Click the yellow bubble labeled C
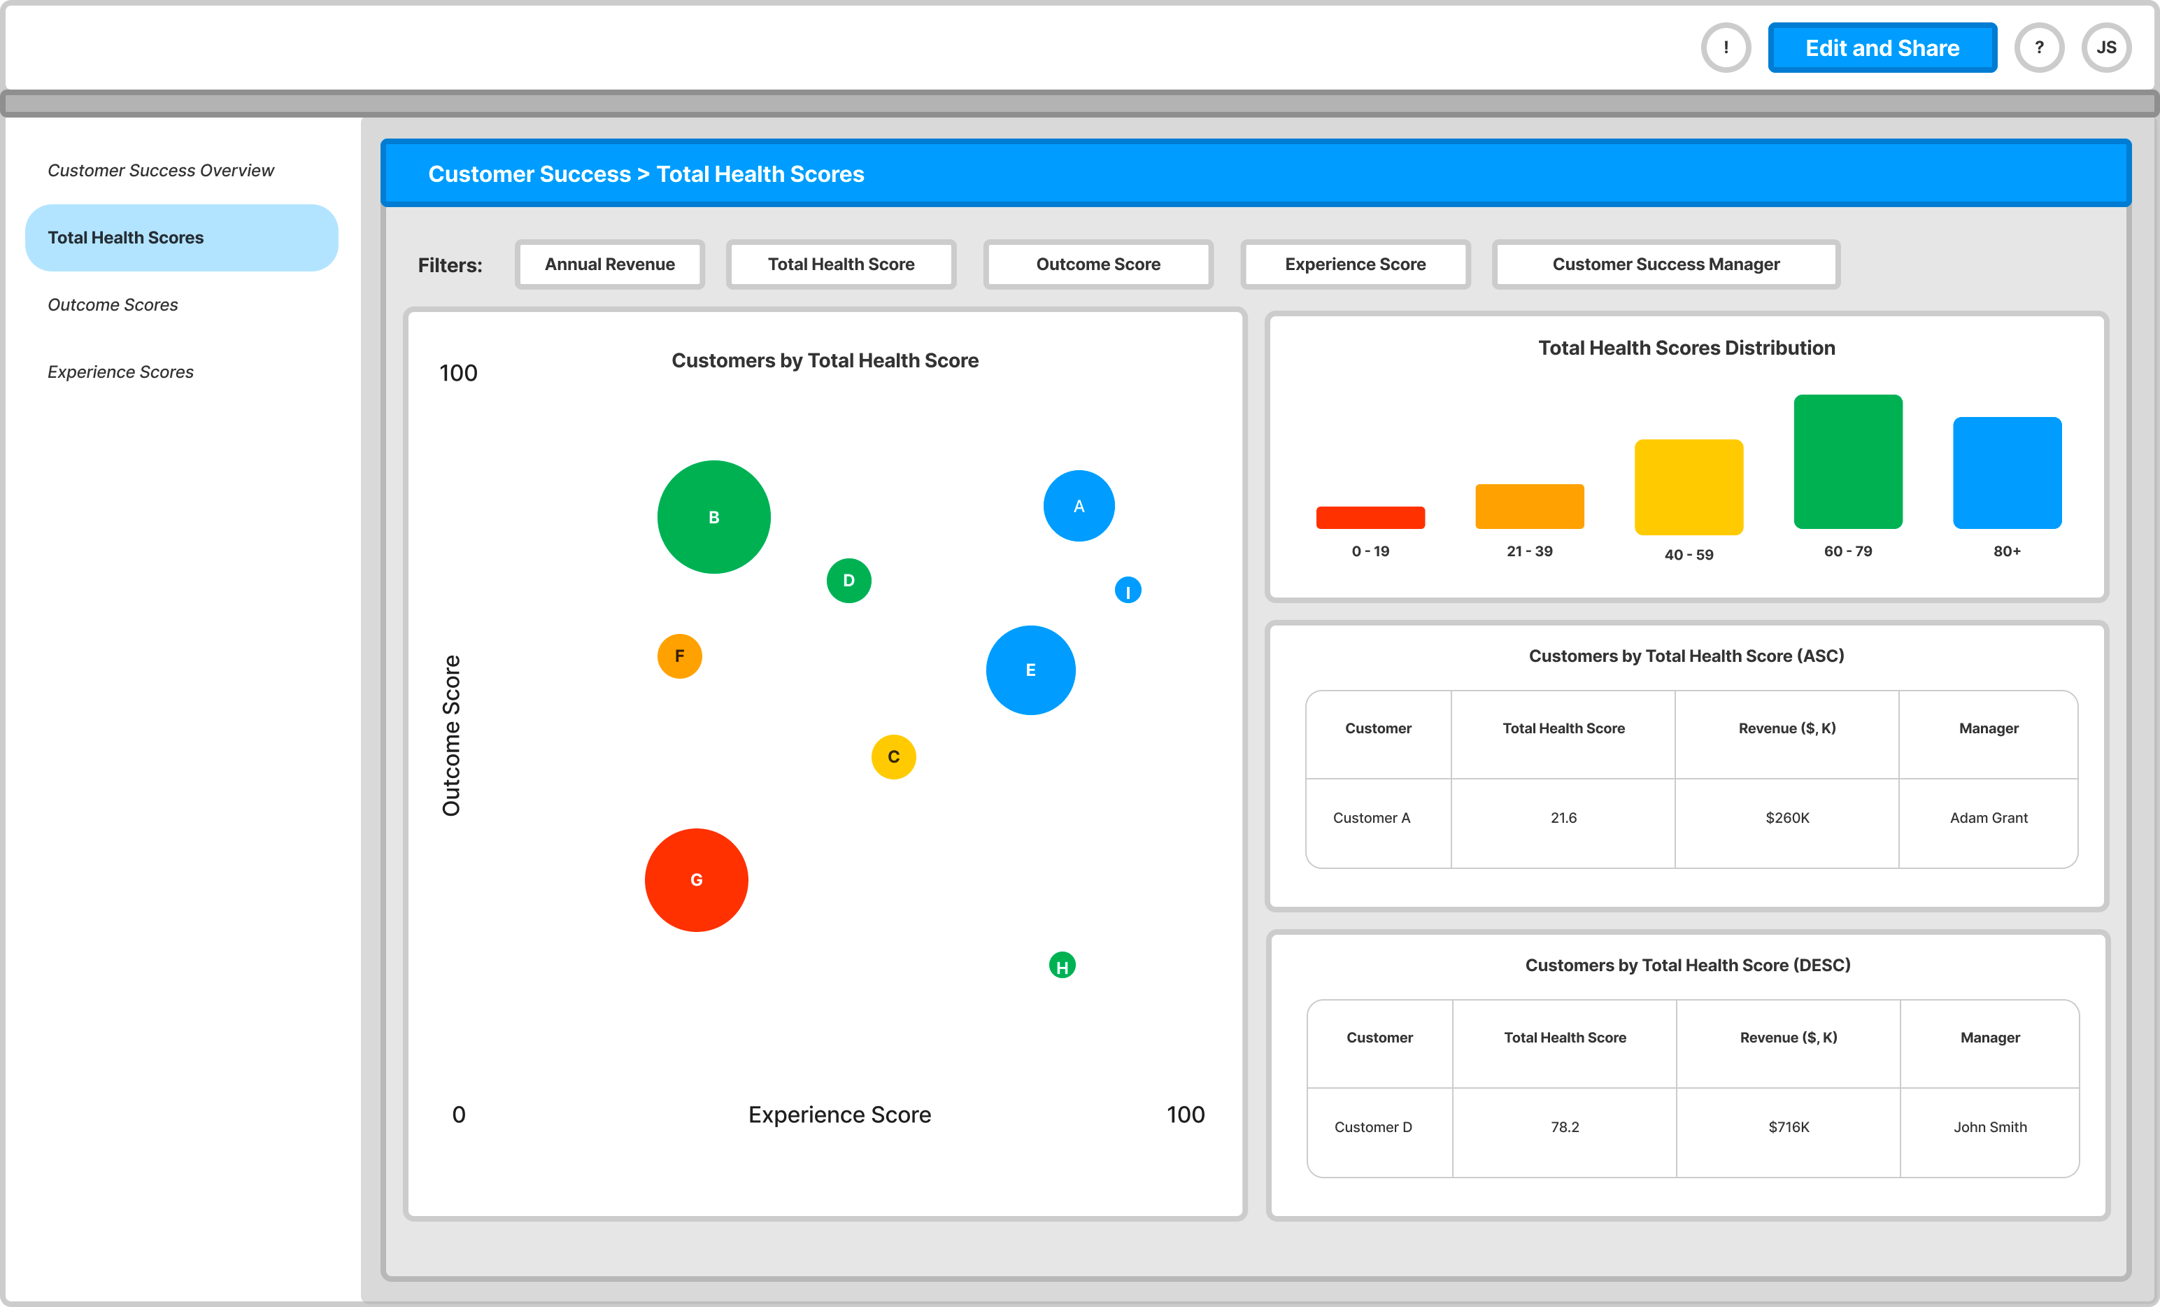The width and height of the screenshot is (2160, 1307). pos(893,756)
